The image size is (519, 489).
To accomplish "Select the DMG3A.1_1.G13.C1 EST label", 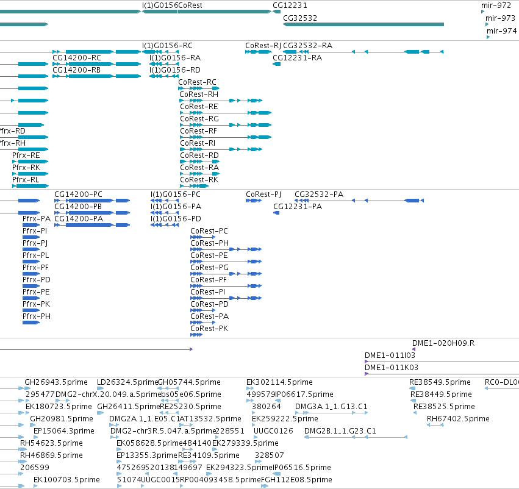I will (331, 407).
